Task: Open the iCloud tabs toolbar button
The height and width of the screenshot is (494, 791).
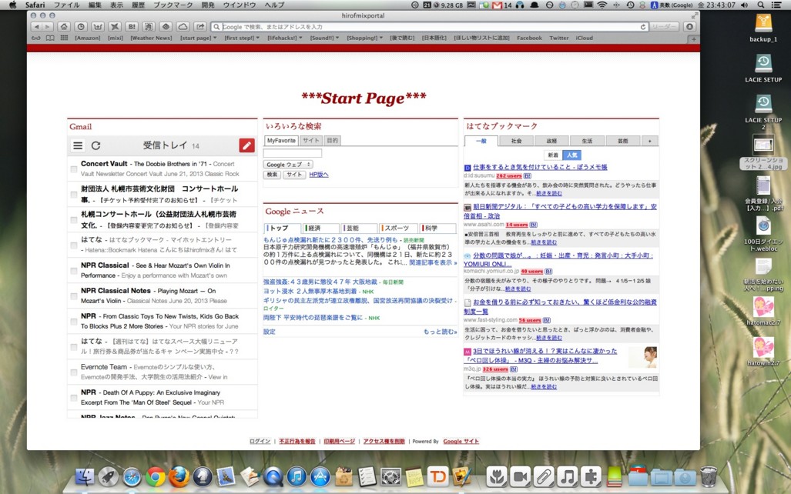Action: click(183, 27)
